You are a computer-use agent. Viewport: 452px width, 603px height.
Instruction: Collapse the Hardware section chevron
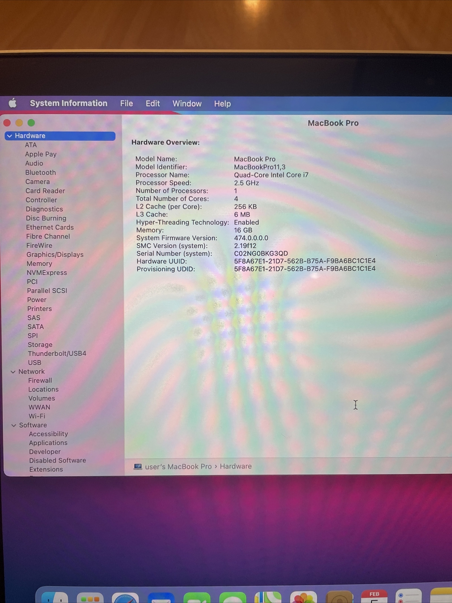(x=9, y=136)
